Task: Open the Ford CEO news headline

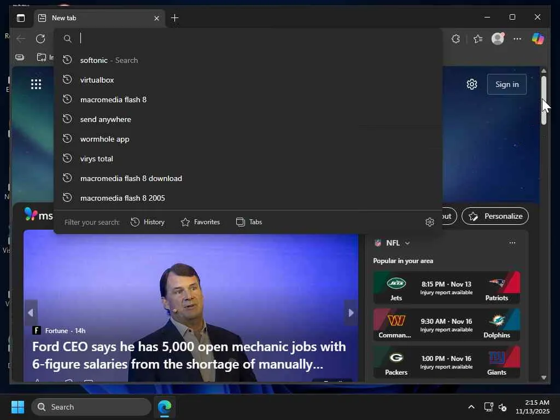Action: 189,355
